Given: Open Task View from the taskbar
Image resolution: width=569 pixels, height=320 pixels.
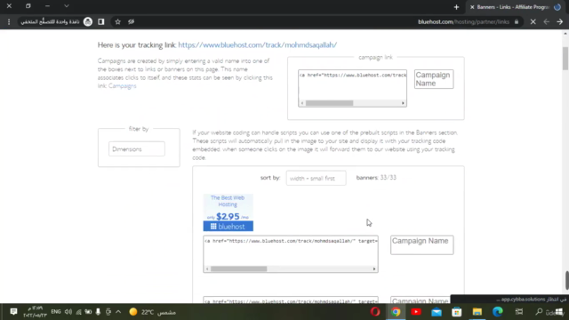Looking at the screenshot, I should 519,312.
